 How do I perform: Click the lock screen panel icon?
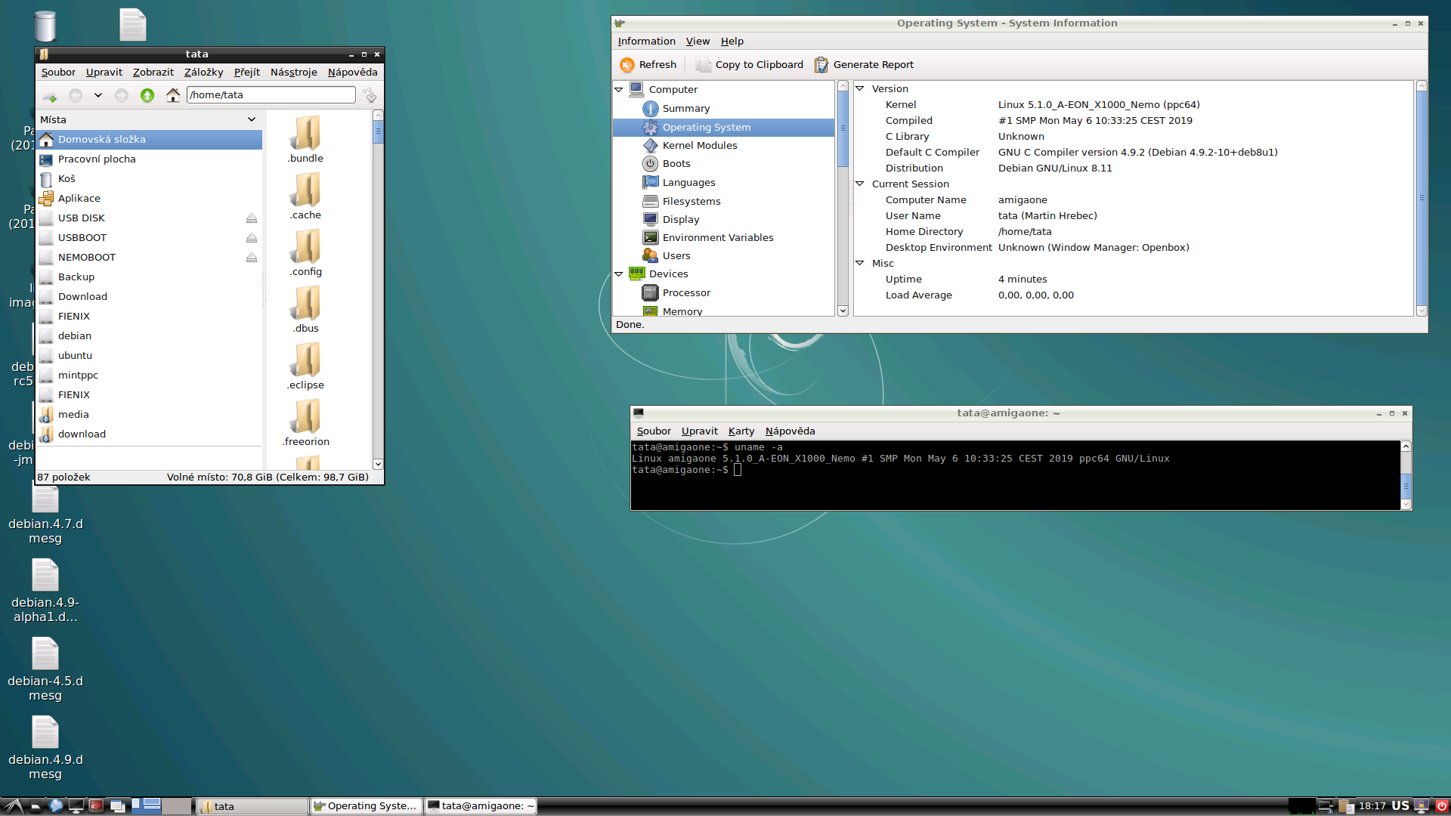pos(1422,806)
